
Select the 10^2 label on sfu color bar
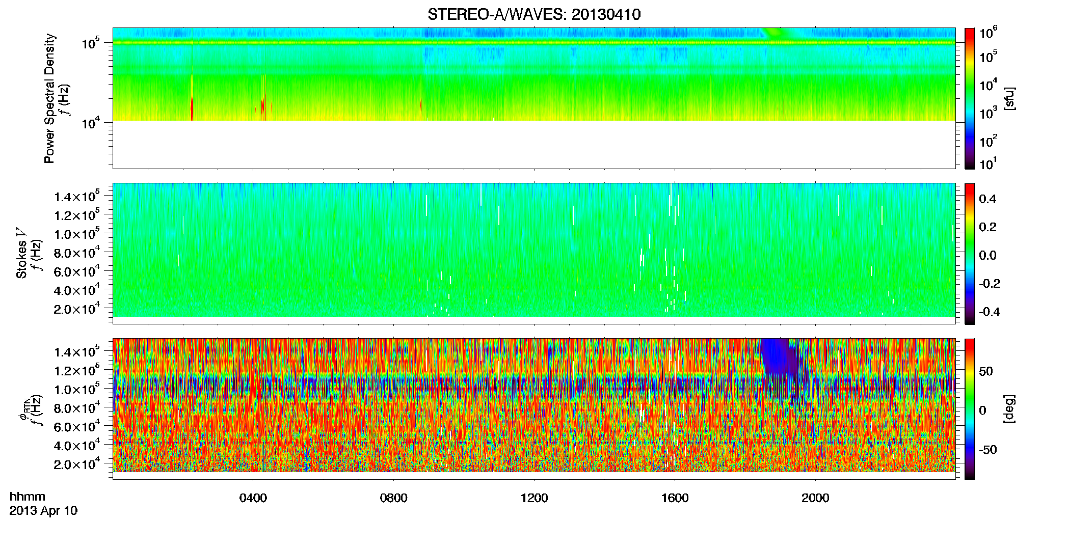click(989, 141)
